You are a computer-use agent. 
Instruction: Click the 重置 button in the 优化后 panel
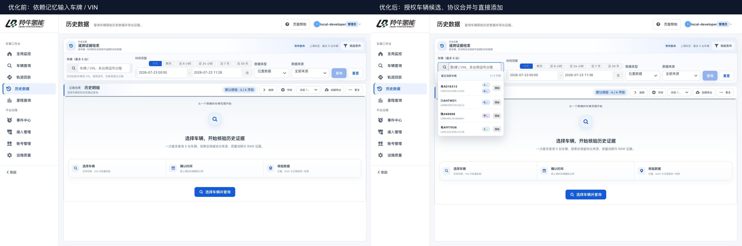click(x=727, y=76)
